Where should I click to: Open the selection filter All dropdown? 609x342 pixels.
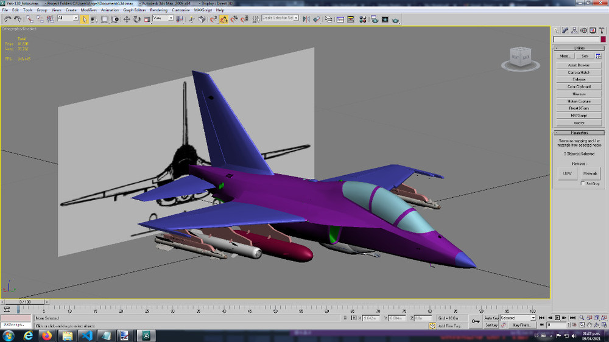[68, 18]
